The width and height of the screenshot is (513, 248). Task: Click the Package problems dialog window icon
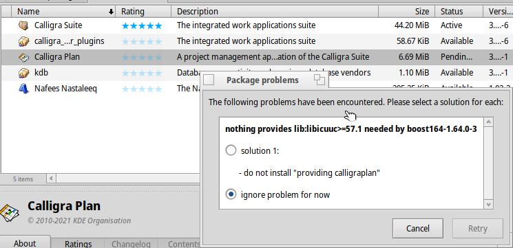tap(209, 80)
